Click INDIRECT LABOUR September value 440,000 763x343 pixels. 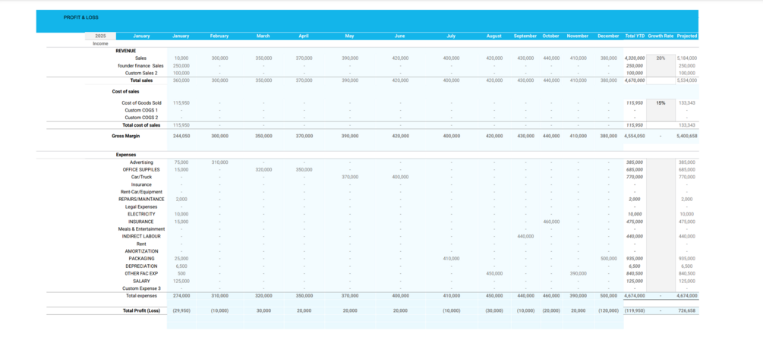[525, 237]
